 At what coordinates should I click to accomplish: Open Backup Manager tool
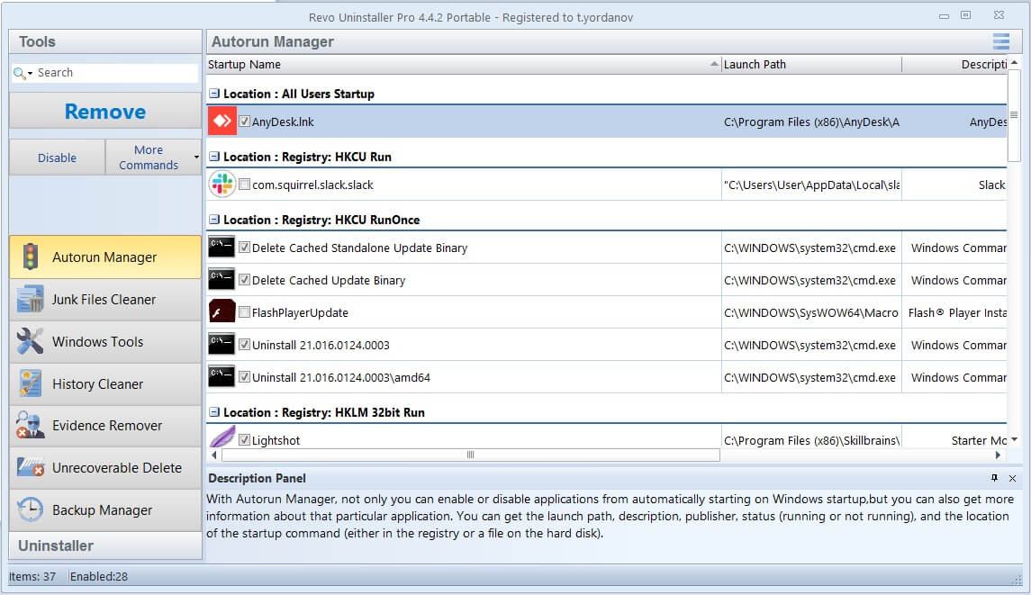[105, 509]
